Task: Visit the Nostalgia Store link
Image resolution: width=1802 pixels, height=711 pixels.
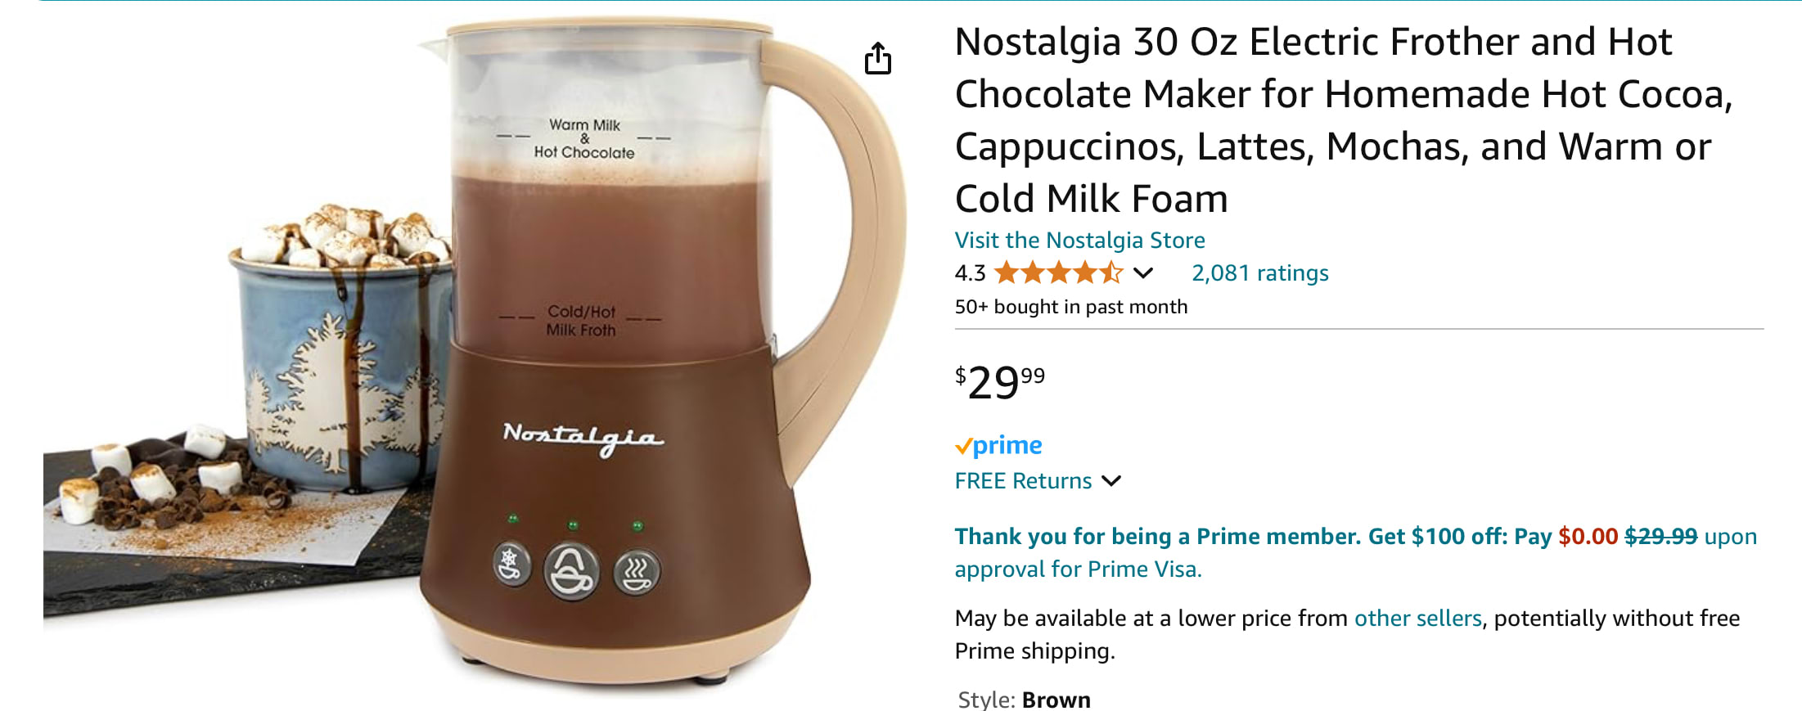Action: pyautogui.click(x=1079, y=240)
